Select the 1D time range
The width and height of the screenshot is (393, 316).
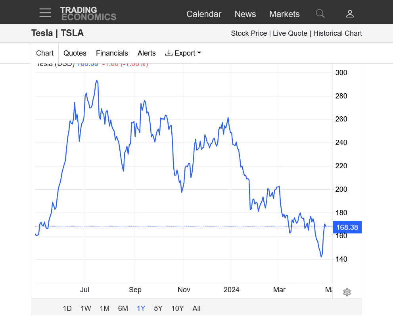67,308
